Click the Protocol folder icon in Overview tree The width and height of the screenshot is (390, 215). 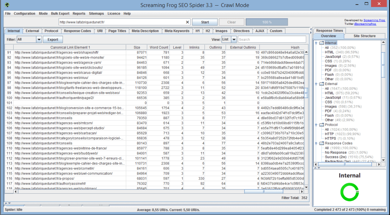click(321, 125)
